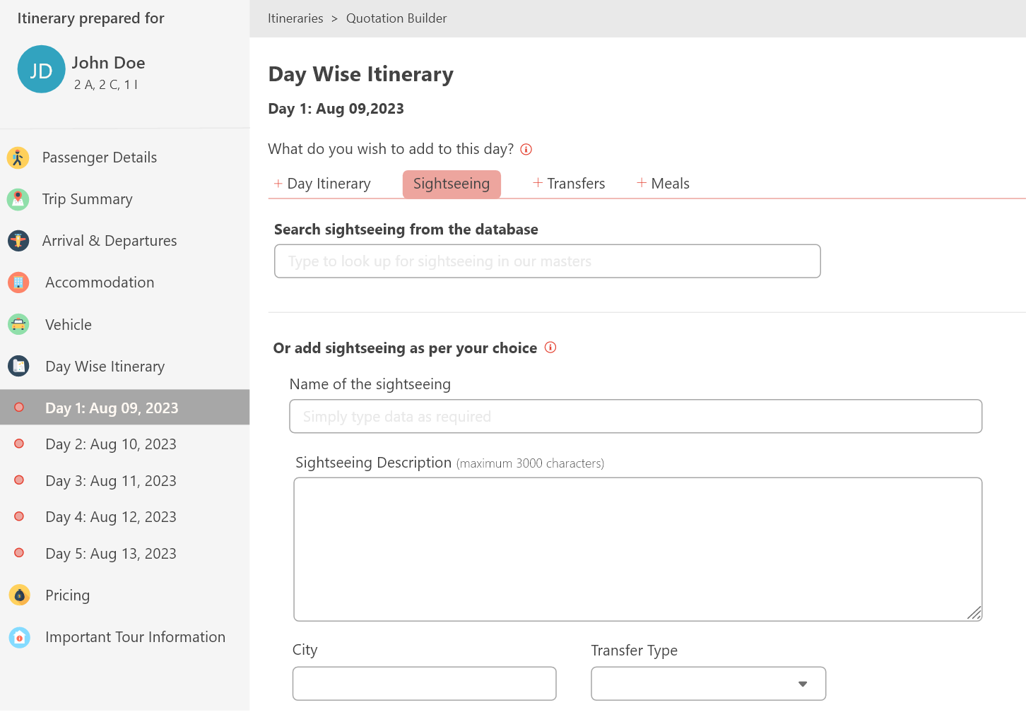Select the Day 2: Aug 10 radio marker
This screenshot has height=712, width=1026.
point(18,444)
